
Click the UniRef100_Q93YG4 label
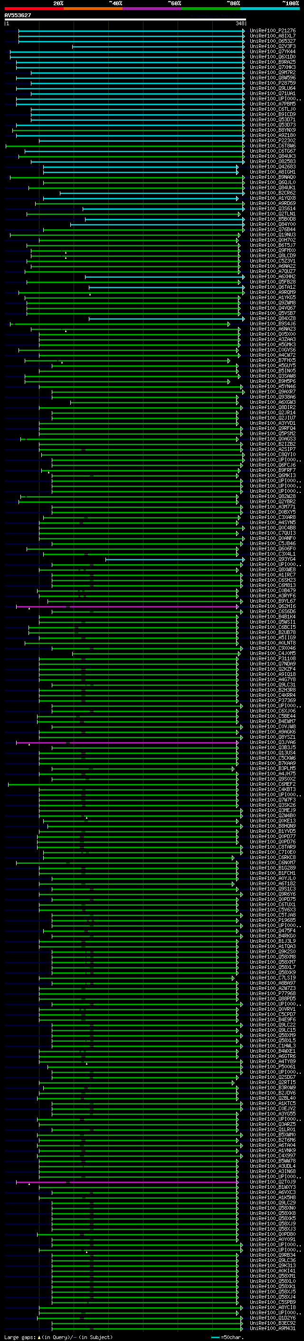[x=272, y=559]
